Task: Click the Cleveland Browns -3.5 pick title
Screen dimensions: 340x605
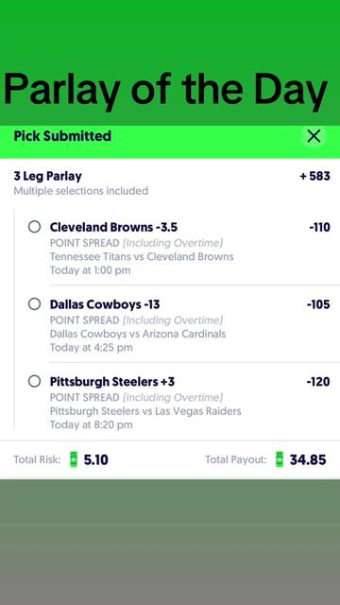Action: [x=113, y=227]
